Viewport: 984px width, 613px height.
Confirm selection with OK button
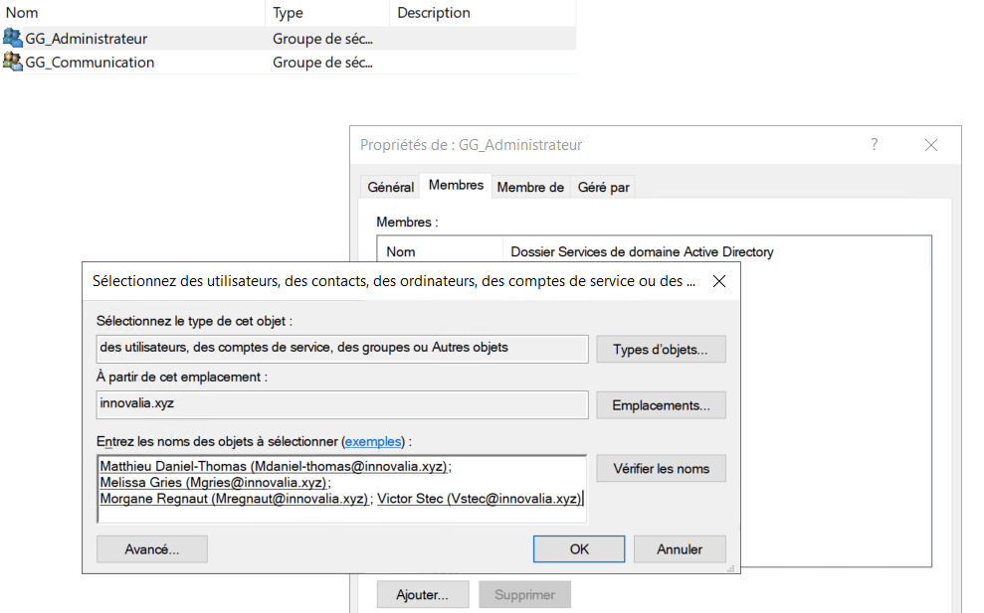(x=579, y=549)
